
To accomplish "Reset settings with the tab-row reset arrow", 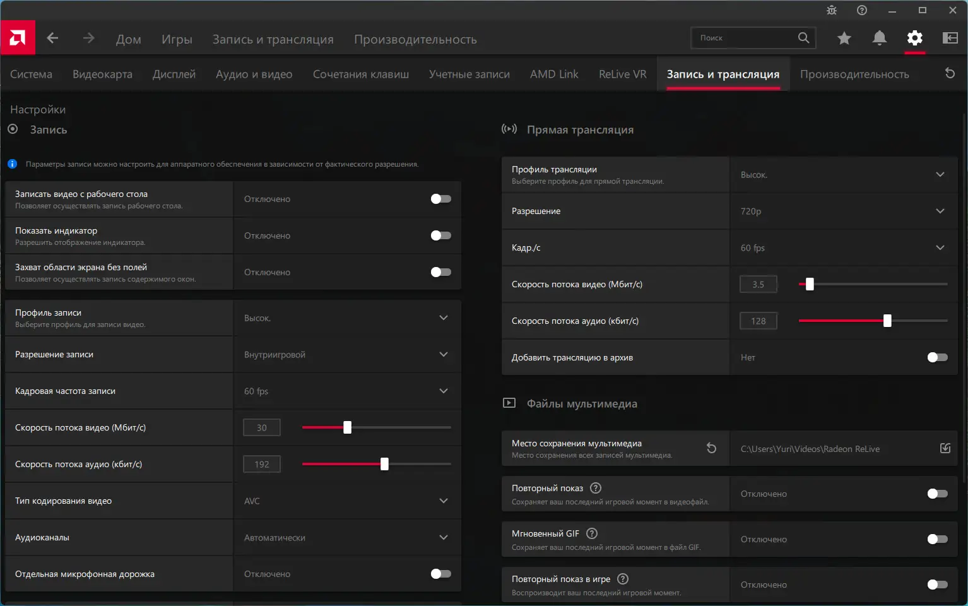I will [x=950, y=73].
